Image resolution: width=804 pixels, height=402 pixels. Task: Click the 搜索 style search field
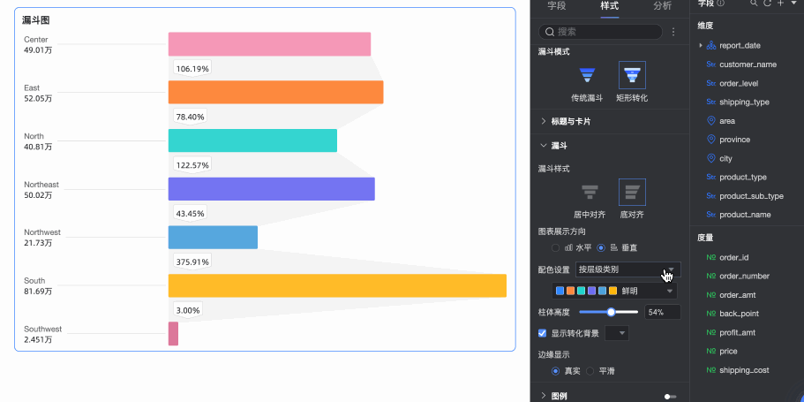(x=600, y=32)
